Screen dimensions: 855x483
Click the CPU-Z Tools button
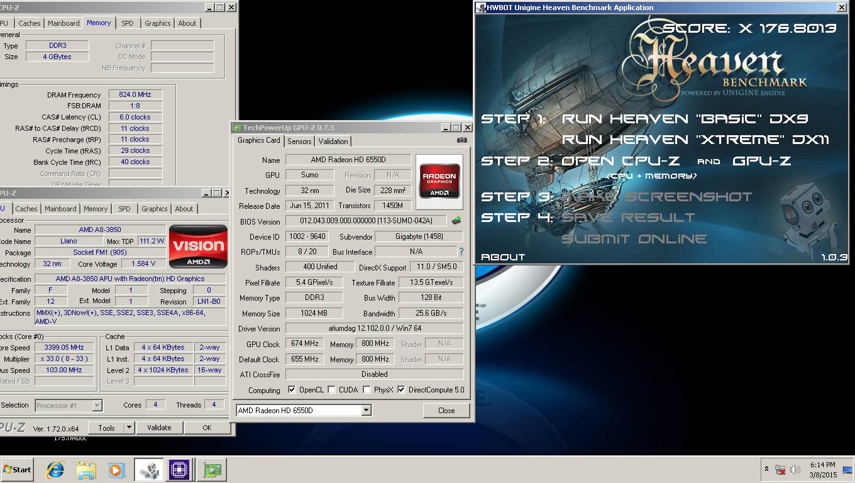tap(106, 428)
